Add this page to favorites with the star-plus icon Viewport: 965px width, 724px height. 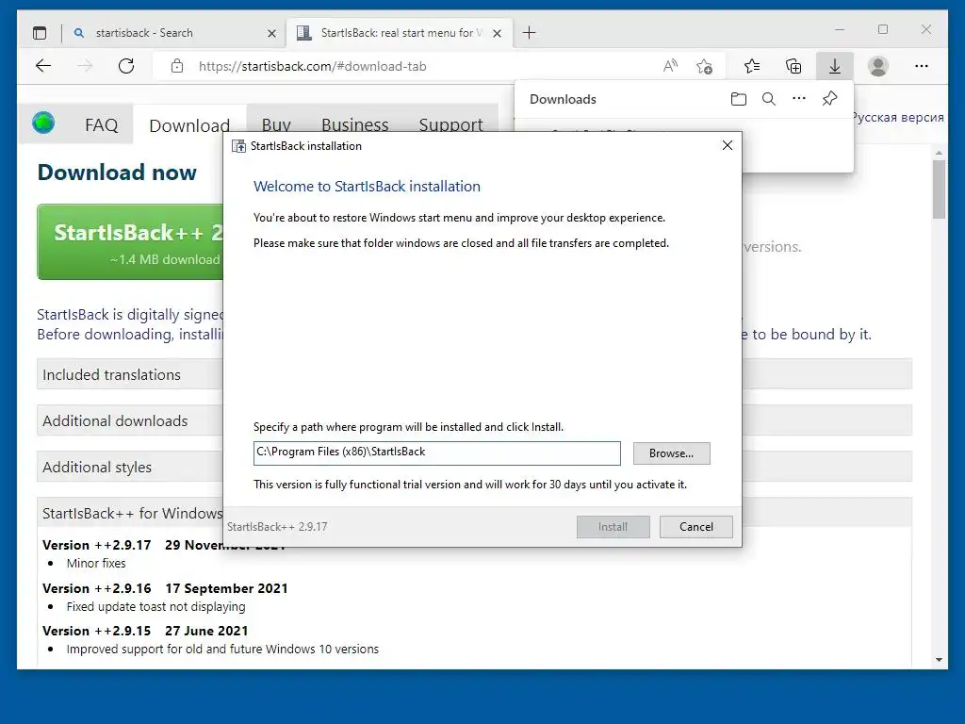point(705,66)
